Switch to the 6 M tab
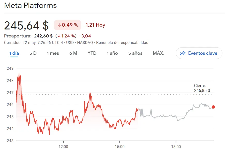Screen dimensions: 225x155 (x=73, y=53)
